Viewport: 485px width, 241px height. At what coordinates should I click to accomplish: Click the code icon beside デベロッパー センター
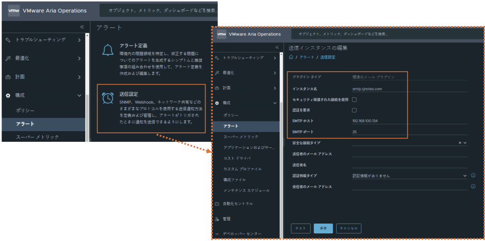(217, 234)
